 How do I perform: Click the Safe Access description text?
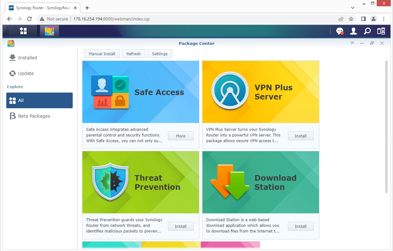pyautogui.click(x=124, y=135)
